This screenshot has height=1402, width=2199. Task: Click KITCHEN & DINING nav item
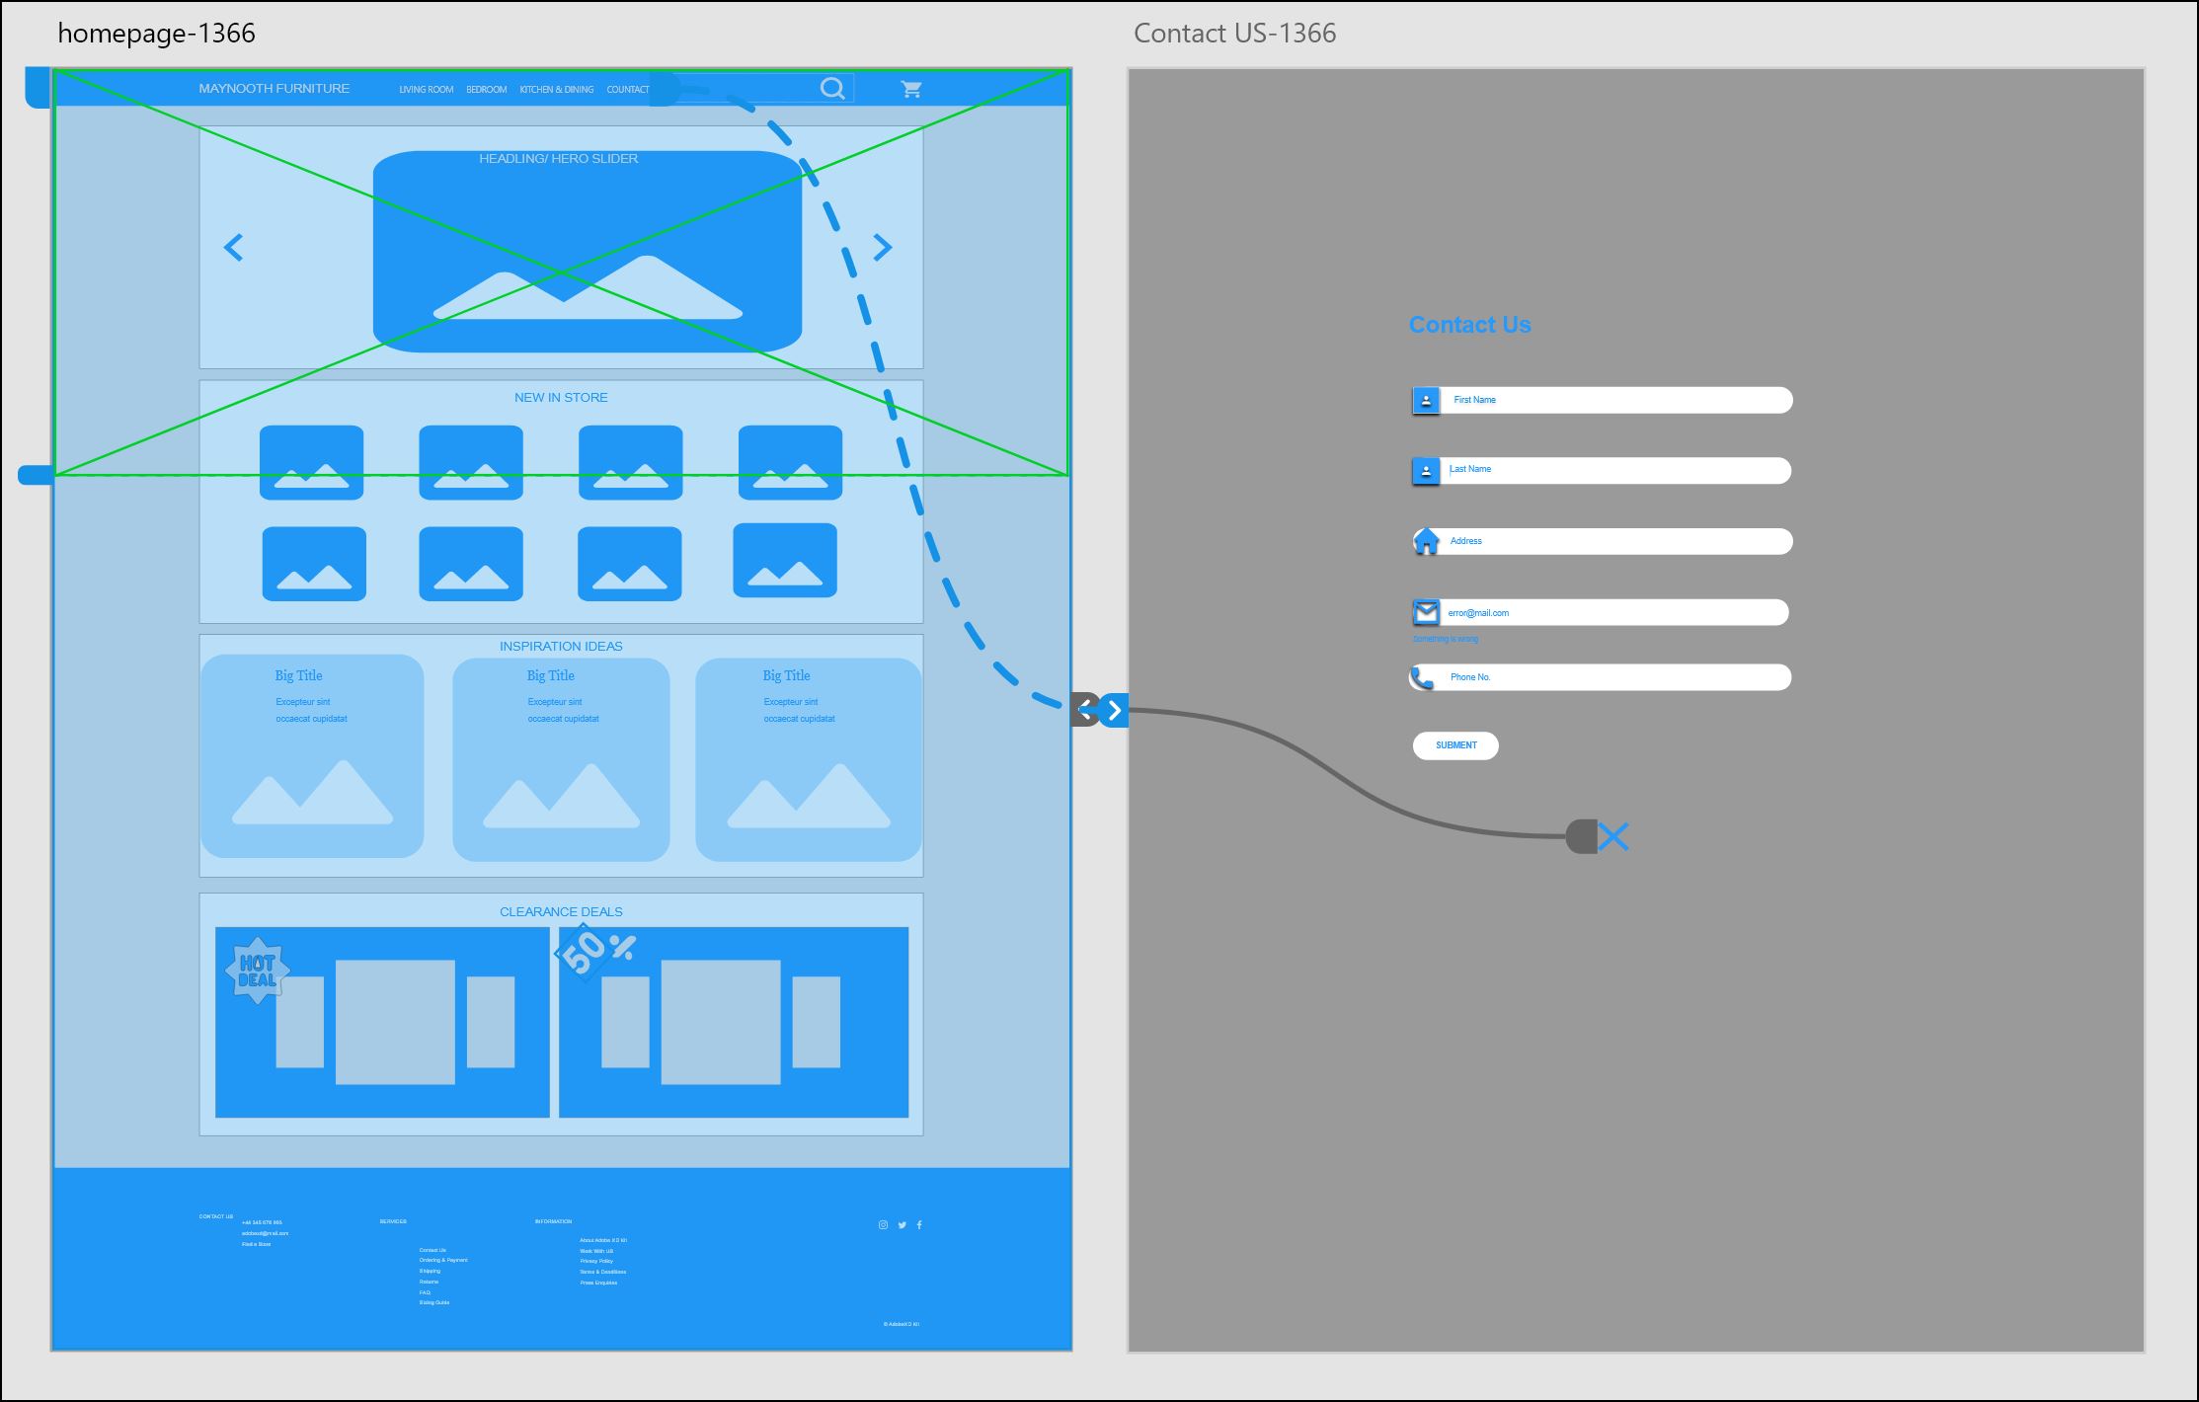[556, 90]
